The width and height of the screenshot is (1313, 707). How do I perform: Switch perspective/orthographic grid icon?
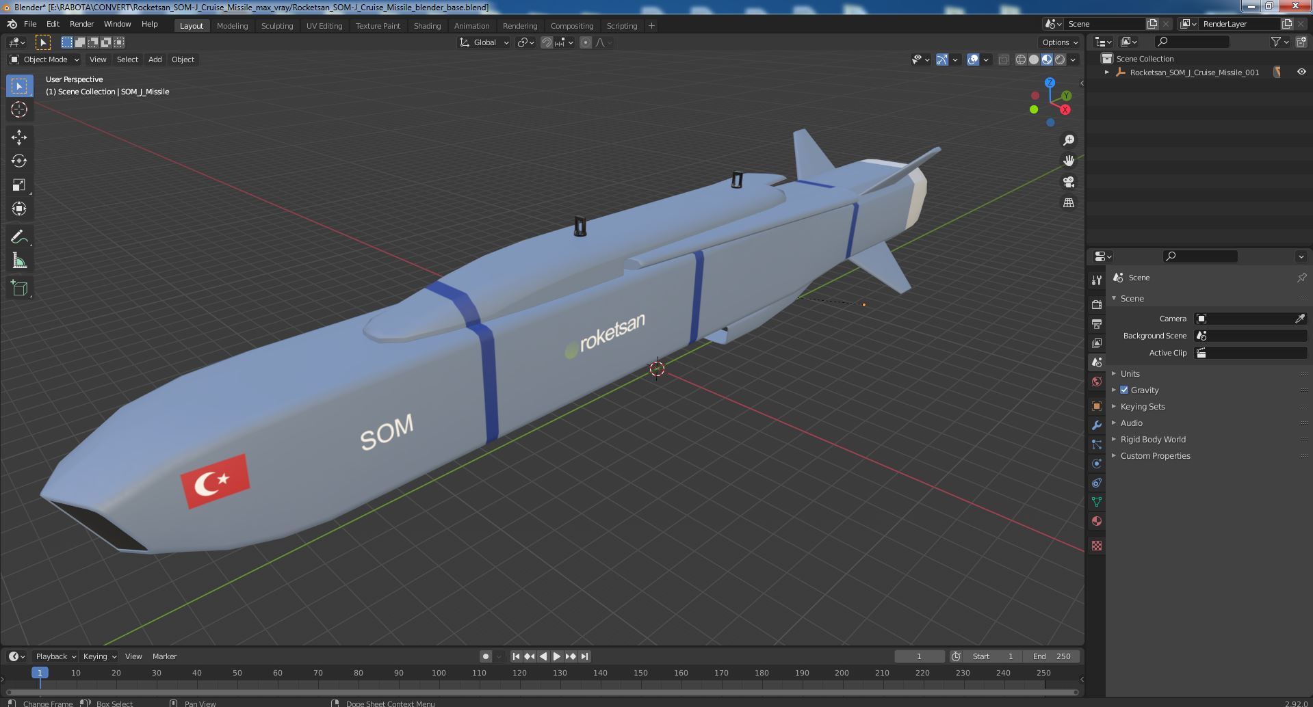[1068, 203]
